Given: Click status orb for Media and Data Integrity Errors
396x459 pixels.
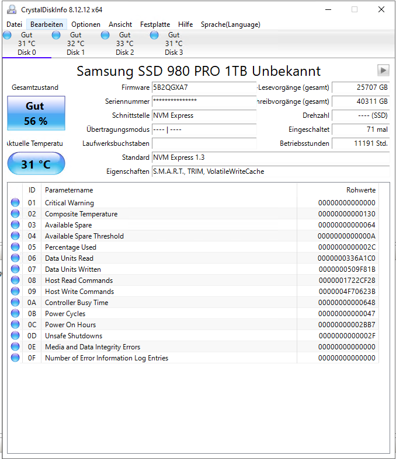Looking at the screenshot, I should [15, 346].
